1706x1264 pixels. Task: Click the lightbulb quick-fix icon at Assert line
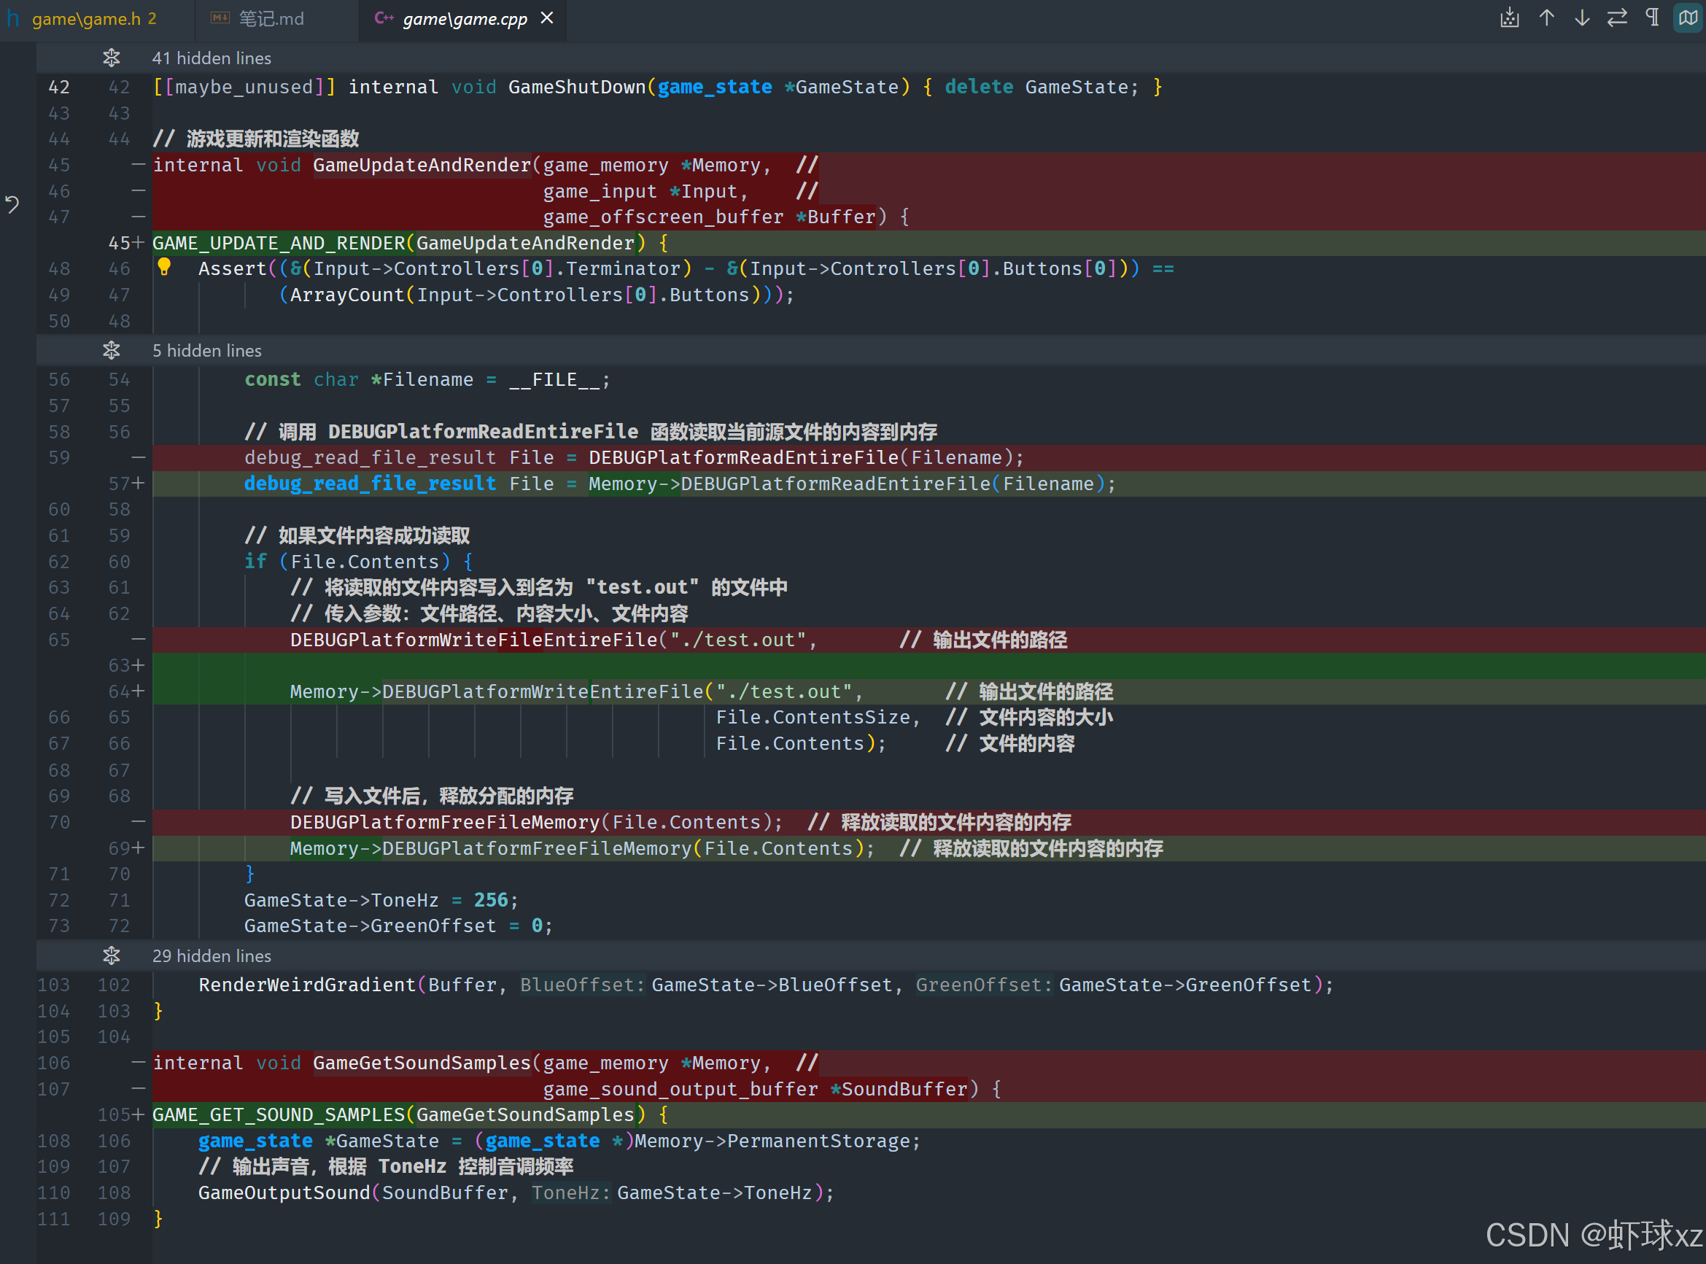click(x=163, y=267)
